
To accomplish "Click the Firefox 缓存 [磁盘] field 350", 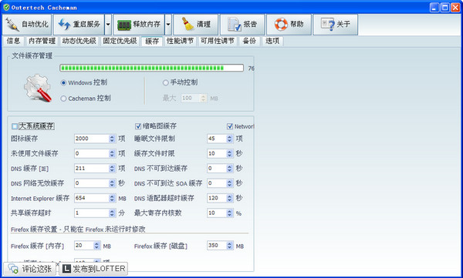I will [217, 246].
